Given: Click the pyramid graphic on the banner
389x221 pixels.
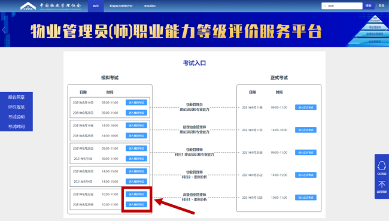Looking at the screenshot, I should click(372, 31).
